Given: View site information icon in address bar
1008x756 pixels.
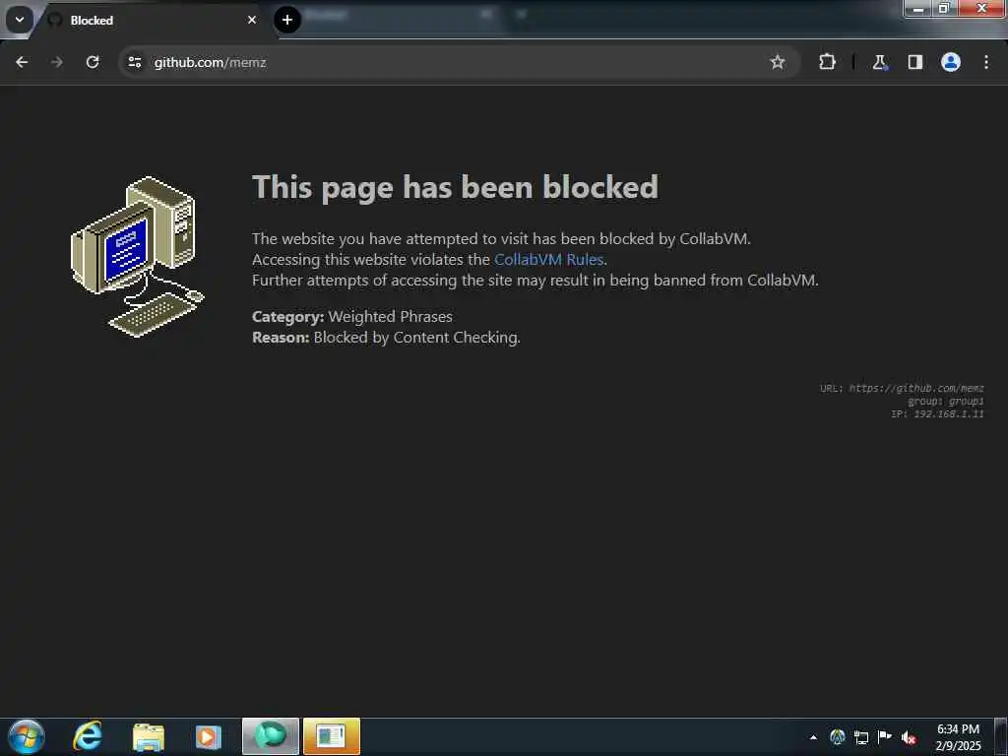Looking at the screenshot, I should point(134,62).
